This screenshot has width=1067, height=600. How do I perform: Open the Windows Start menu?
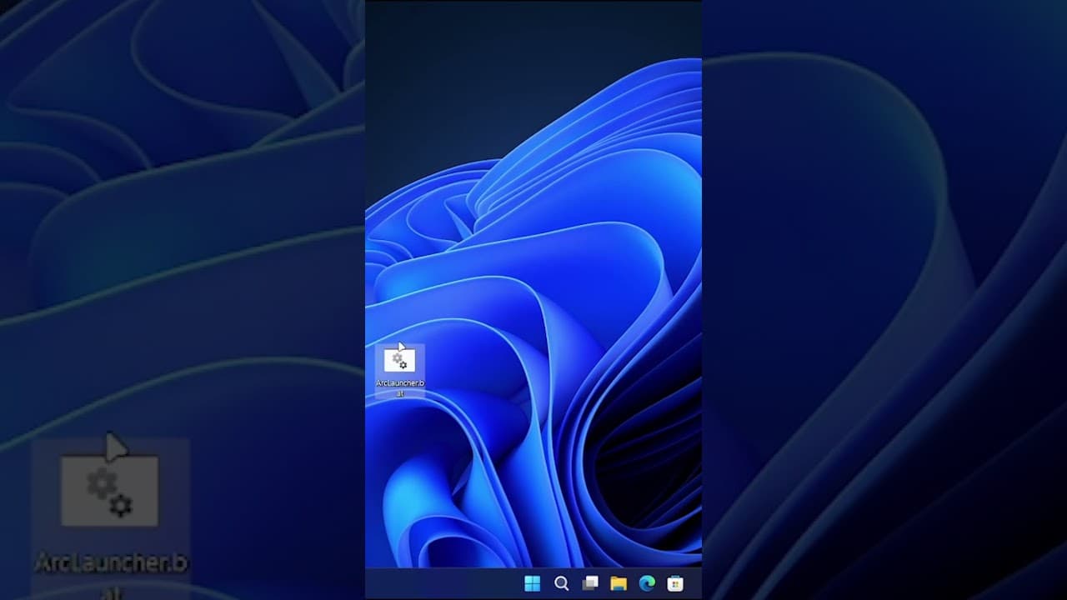click(x=532, y=583)
